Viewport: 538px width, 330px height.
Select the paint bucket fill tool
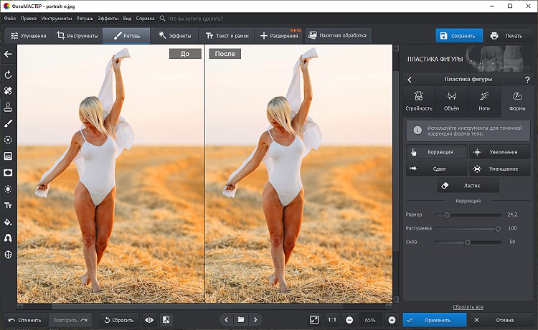[x=8, y=222]
